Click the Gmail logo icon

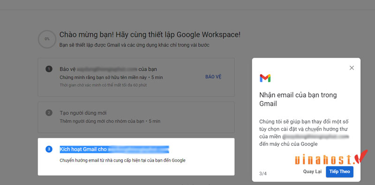265,78
